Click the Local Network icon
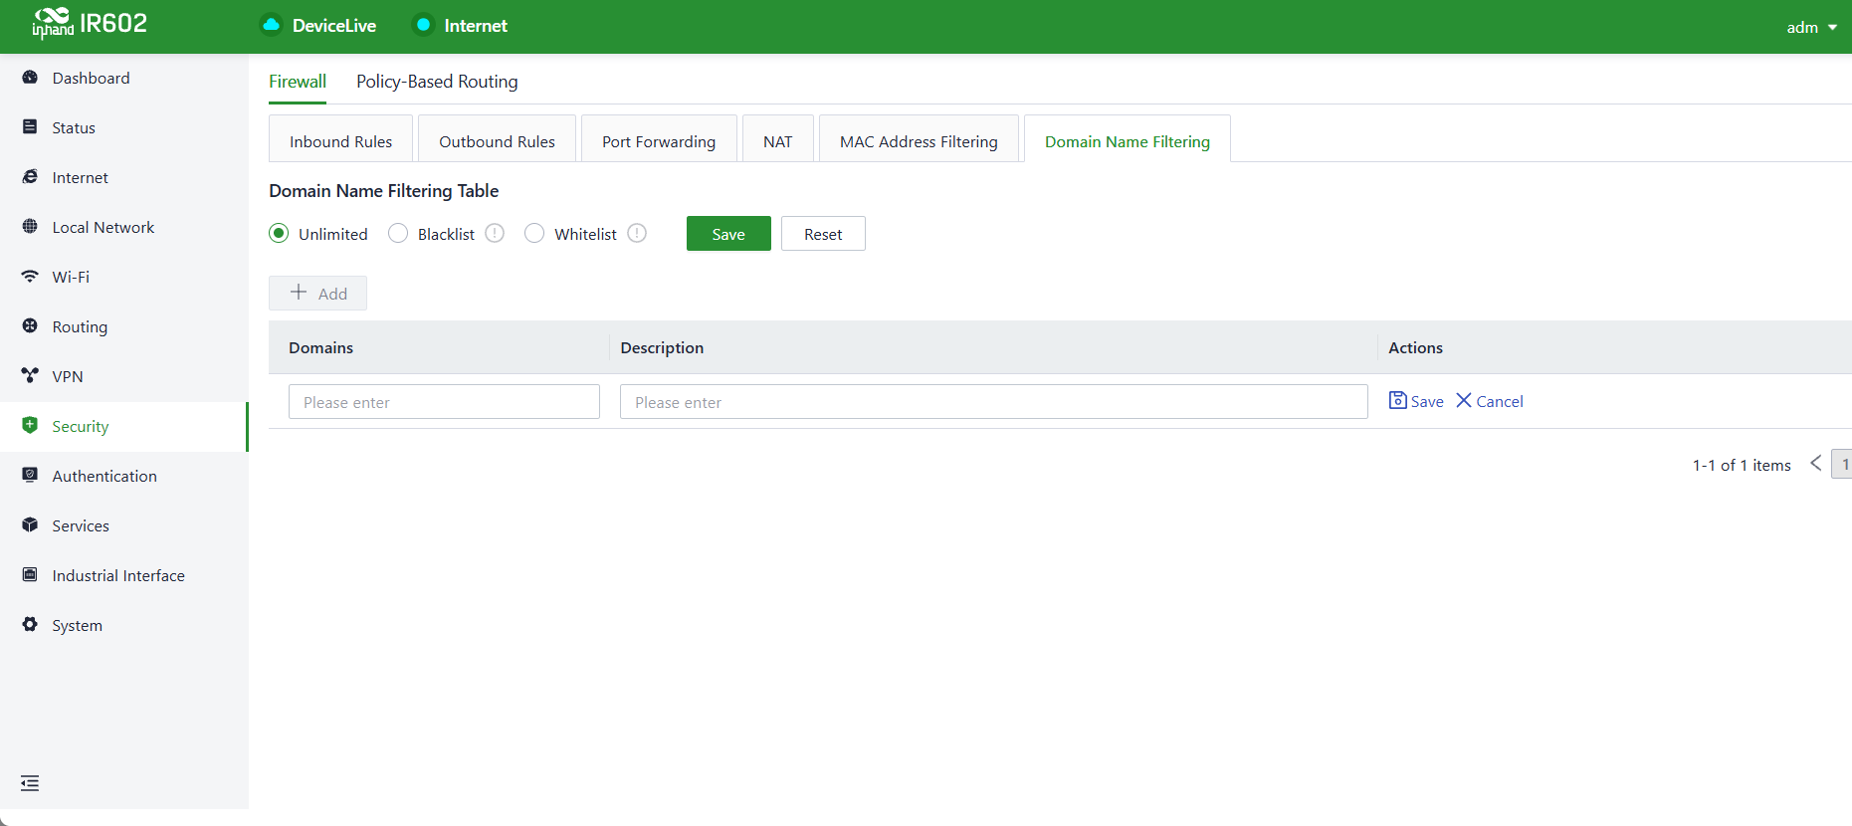This screenshot has width=1852, height=826. point(30,227)
